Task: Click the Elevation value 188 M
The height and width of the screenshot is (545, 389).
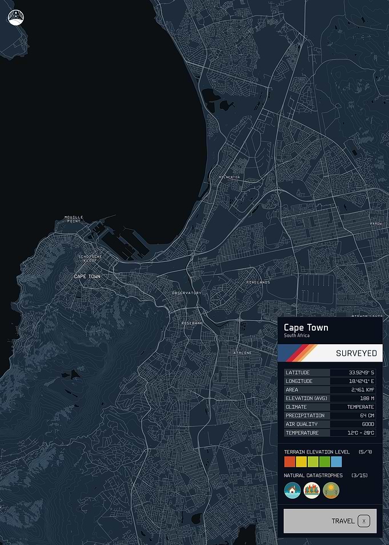Action: [367, 399]
